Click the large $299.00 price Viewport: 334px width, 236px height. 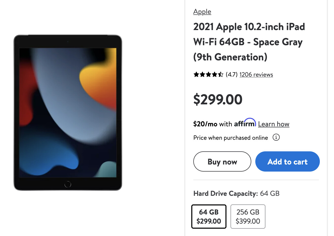(x=218, y=99)
